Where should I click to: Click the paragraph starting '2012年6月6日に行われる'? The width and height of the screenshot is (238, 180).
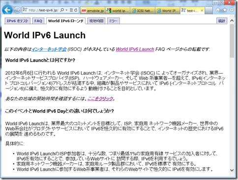tap(115, 81)
